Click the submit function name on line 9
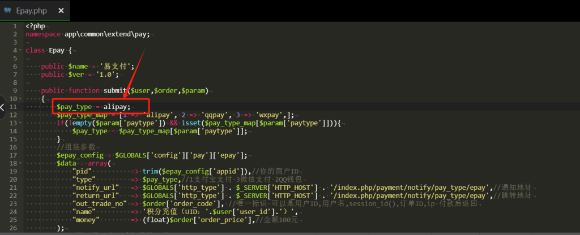The width and height of the screenshot is (580, 235). 116,90
